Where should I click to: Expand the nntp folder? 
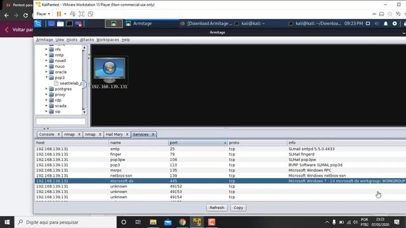coord(46,55)
